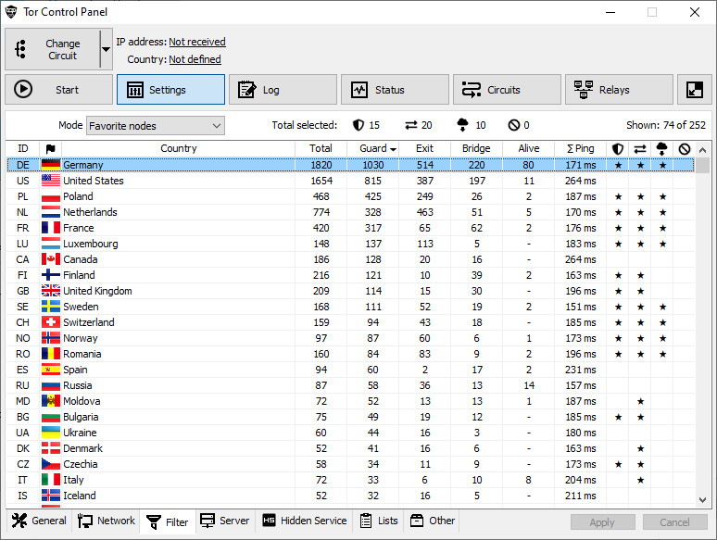Toggle Finland middle node star
This screenshot has height=540, width=717.
pyautogui.click(x=641, y=275)
